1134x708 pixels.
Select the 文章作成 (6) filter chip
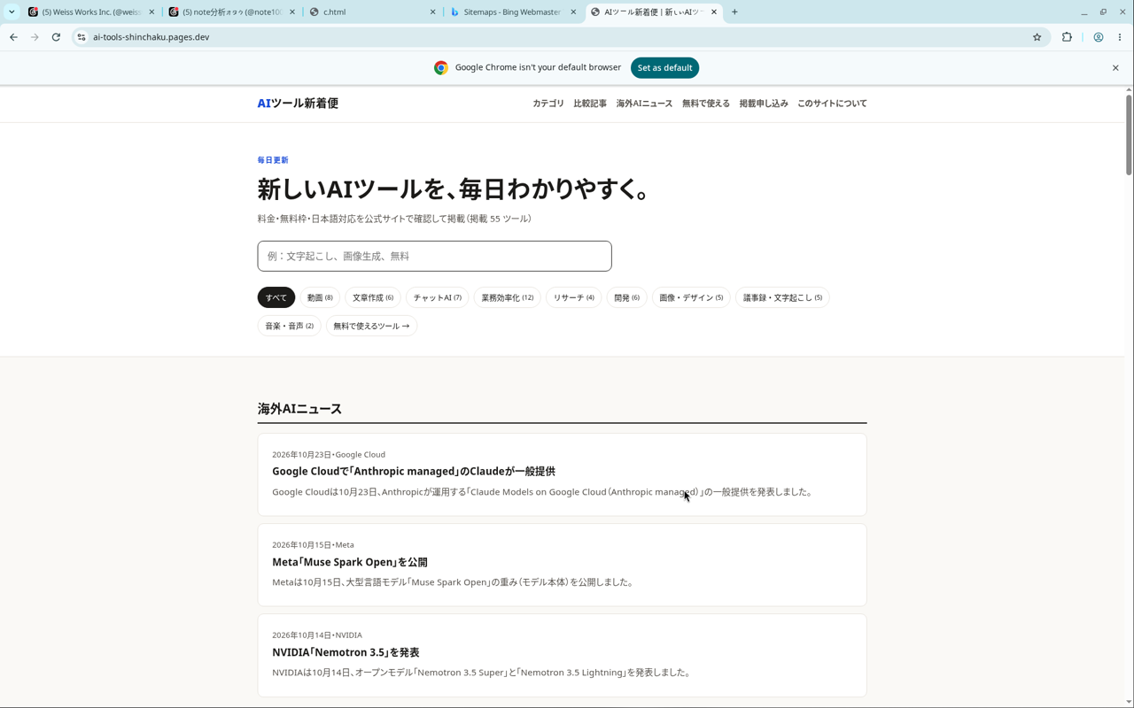373,297
